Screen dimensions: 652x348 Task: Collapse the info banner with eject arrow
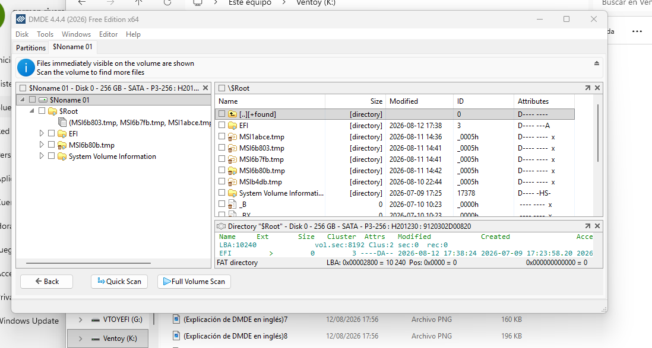(597, 63)
